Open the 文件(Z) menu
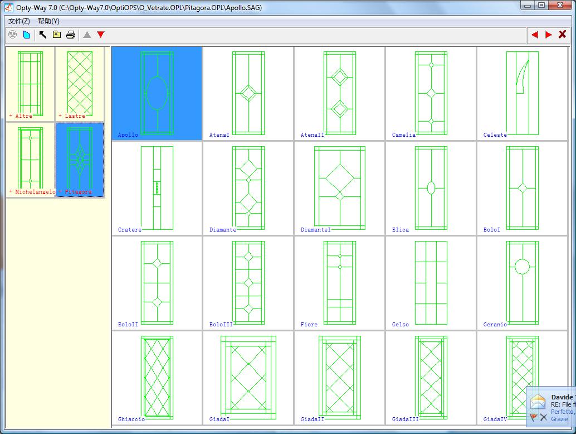This screenshot has width=576, height=434. tap(19, 21)
